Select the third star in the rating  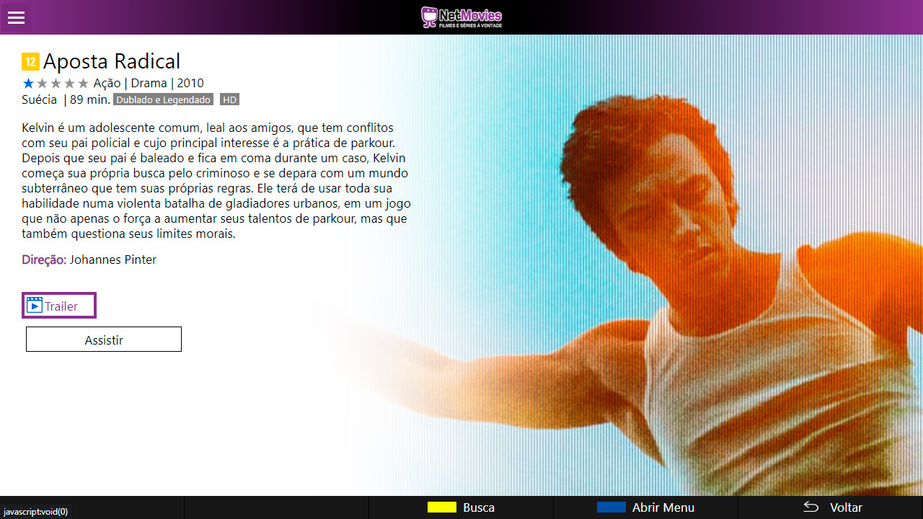(55, 83)
